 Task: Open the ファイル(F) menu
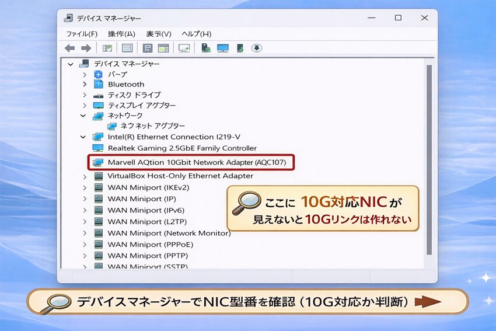(x=82, y=34)
